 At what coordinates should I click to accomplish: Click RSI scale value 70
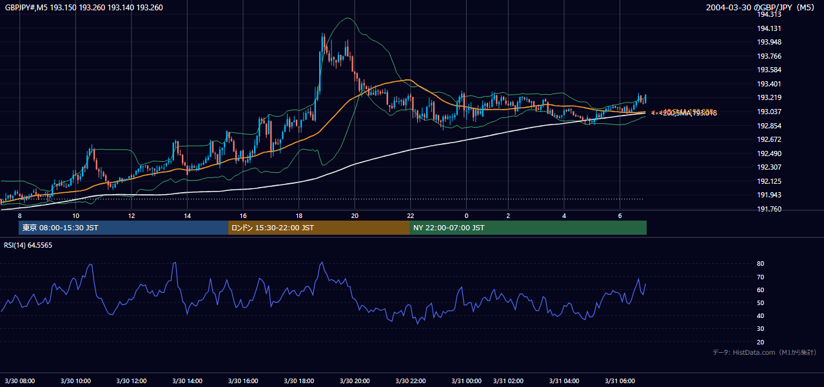click(761, 277)
